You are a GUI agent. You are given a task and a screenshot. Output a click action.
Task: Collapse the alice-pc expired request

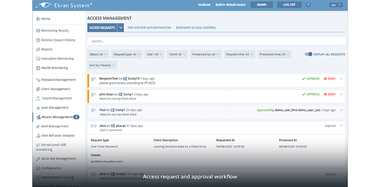point(341,126)
